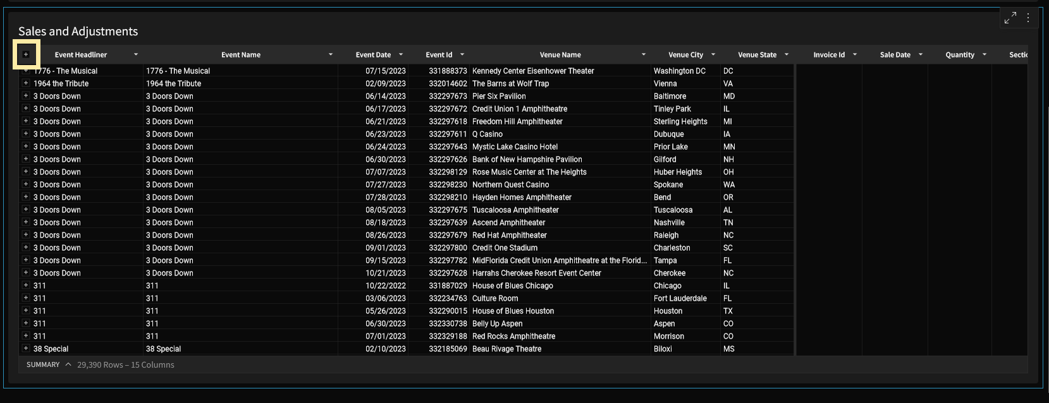
Task: Select the Invoice Id column header
Action: coord(829,55)
